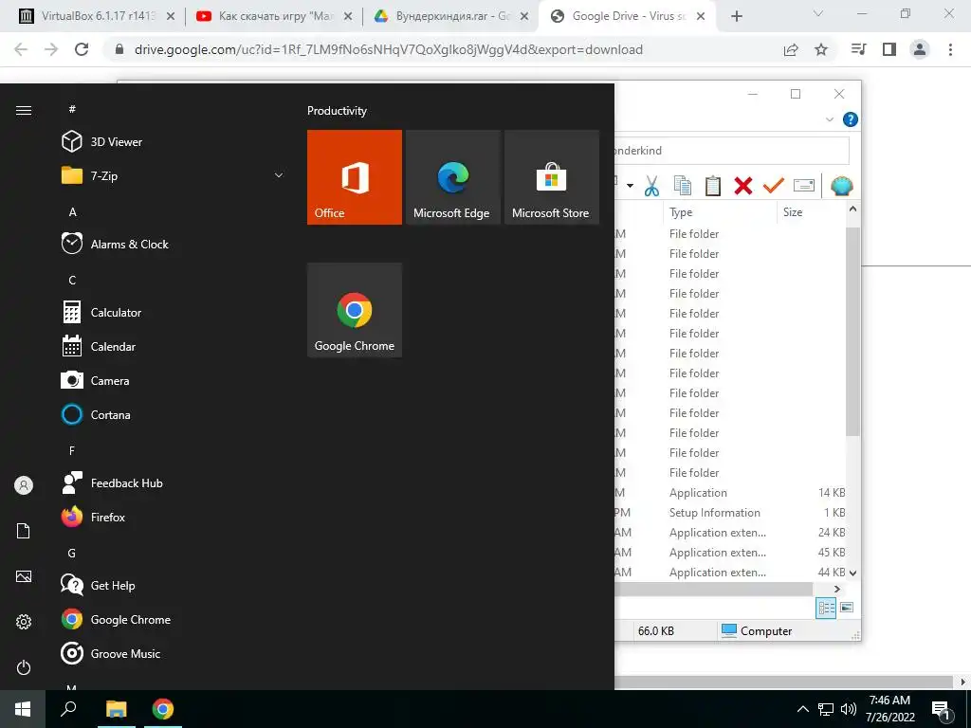
Task: Open the notification center on taskbar
Action: pyautogui.click(x=941, y=710)
